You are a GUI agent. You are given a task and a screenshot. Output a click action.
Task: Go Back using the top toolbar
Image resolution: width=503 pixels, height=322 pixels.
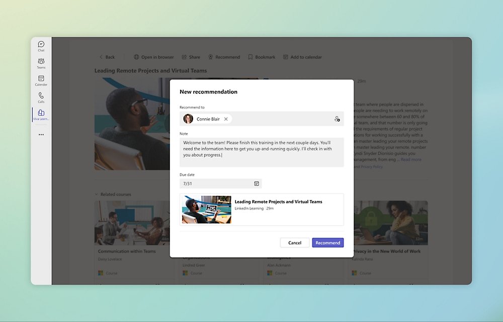tap(107, 57)
